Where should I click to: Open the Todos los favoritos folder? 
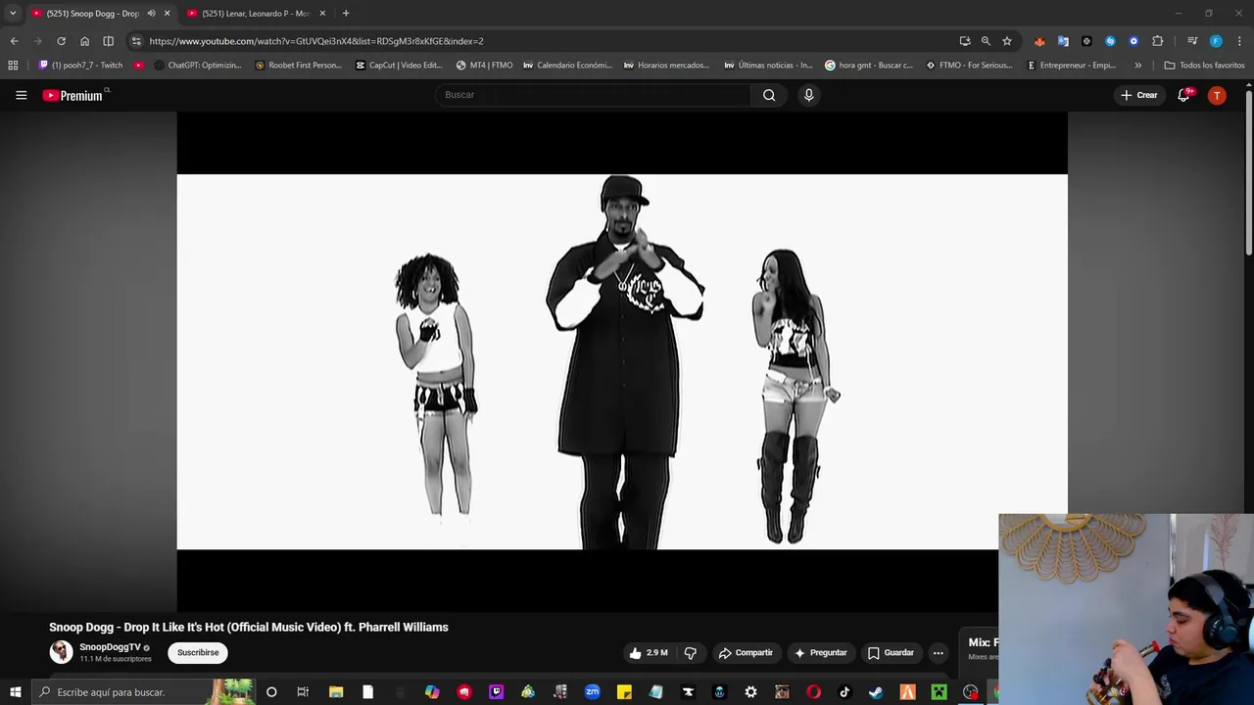1204,66
